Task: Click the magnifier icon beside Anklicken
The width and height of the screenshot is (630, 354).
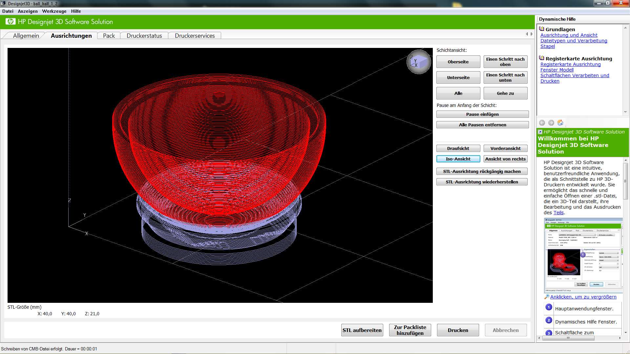Action: (x=547, y=297)
